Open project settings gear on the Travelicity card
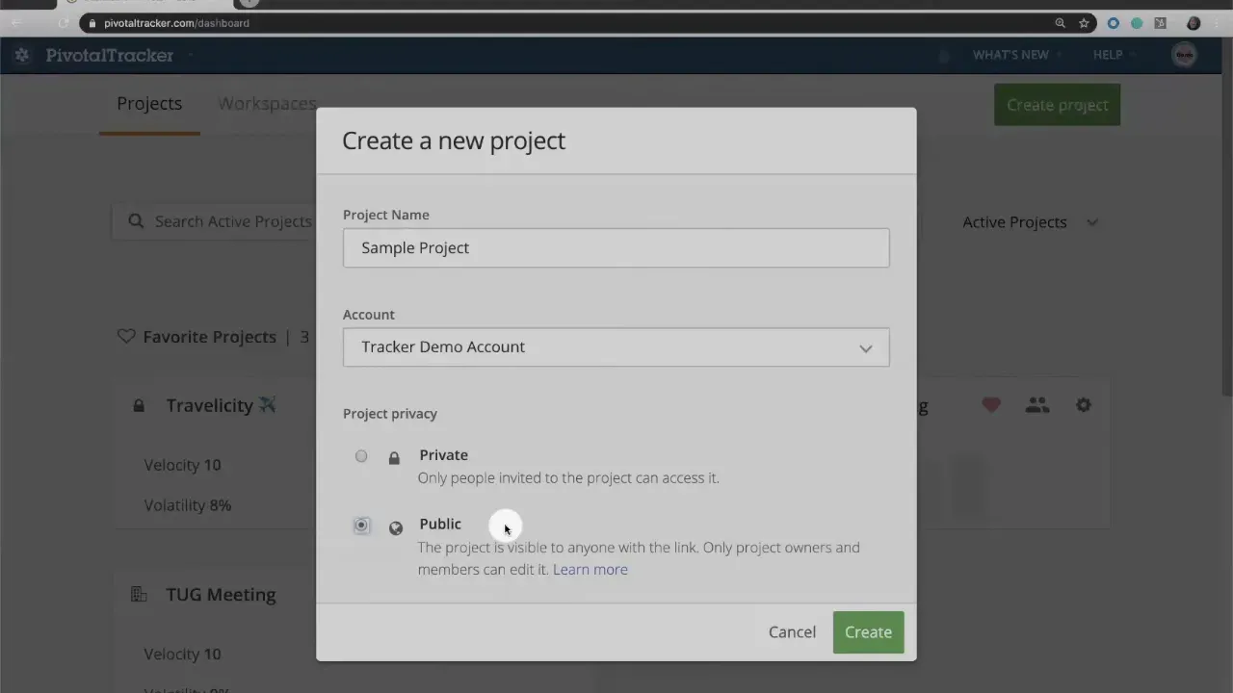 (1083, 405)
